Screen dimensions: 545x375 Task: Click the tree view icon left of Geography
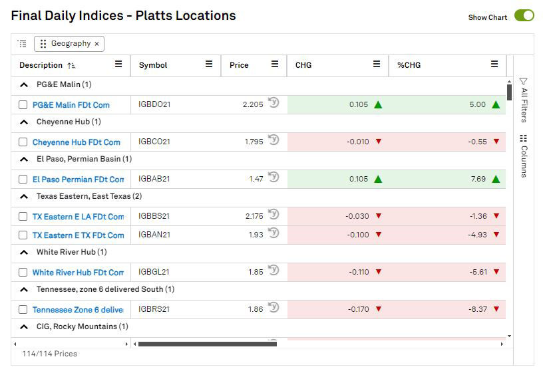click(x=22, y=44)
